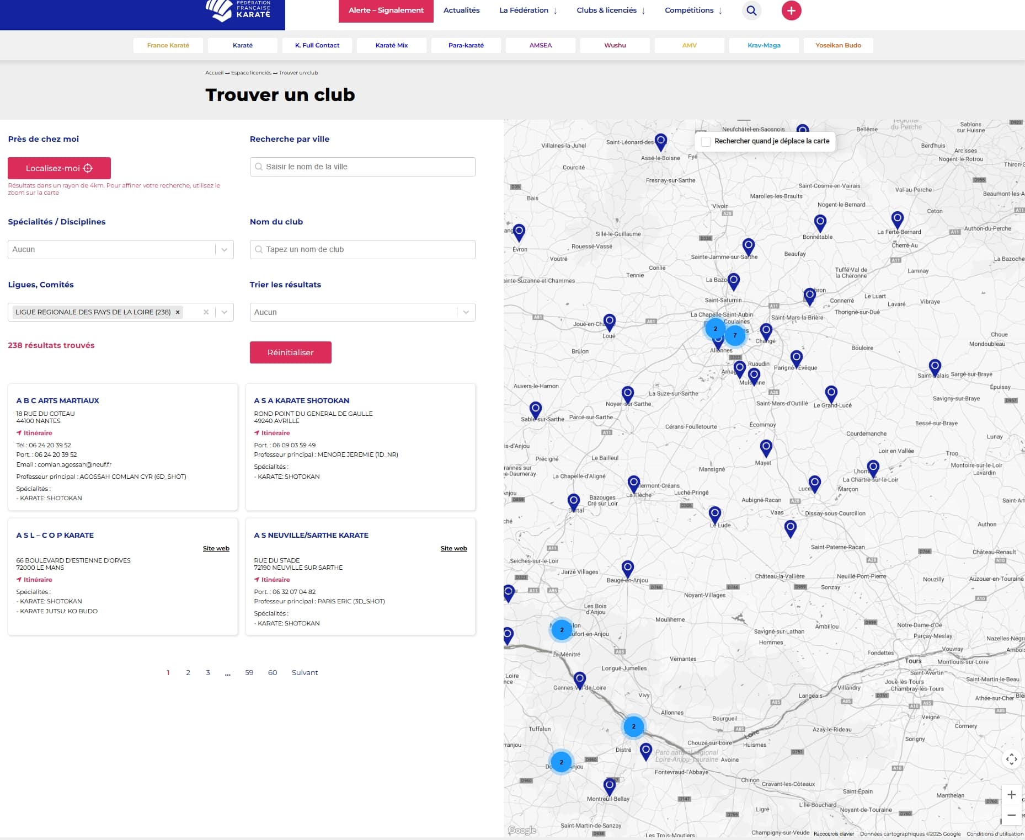Click the map pin at Mayet
This screenshot has height=840, width=1025.
(x=766, y=447)
